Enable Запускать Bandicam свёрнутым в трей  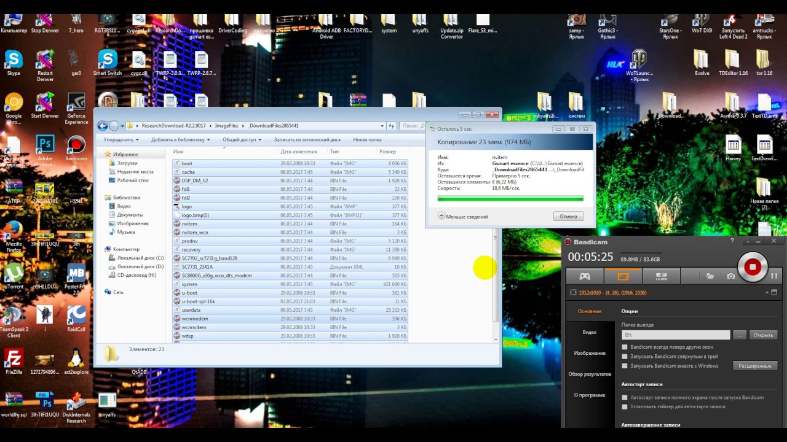[x=625, y=356]
